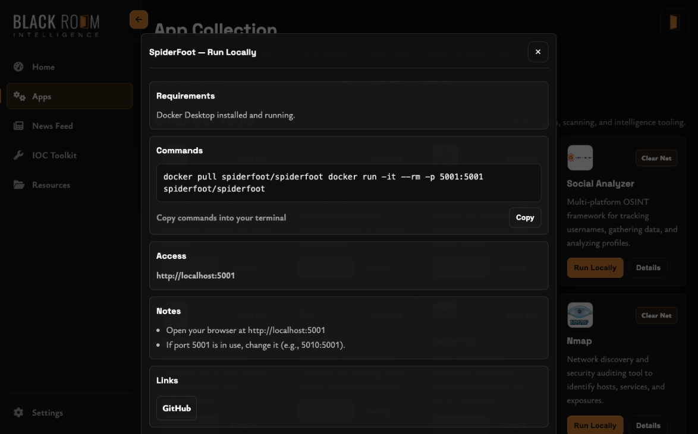This screenshot has height=434, width=698.
Task: Run Nmap locally
Action: (595, 425)
